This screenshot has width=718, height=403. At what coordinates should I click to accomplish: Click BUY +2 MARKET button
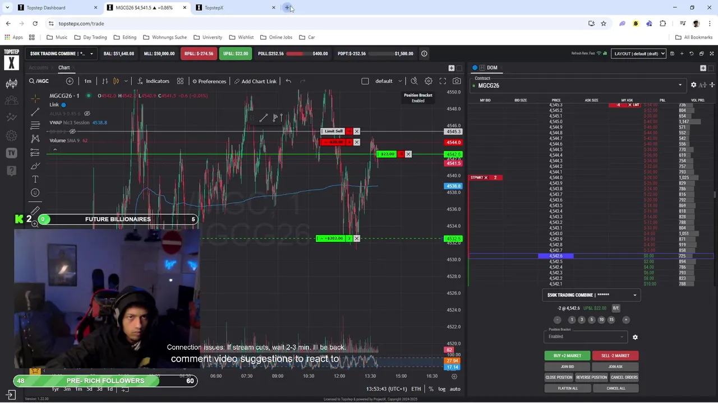click(x=567, y=355)
